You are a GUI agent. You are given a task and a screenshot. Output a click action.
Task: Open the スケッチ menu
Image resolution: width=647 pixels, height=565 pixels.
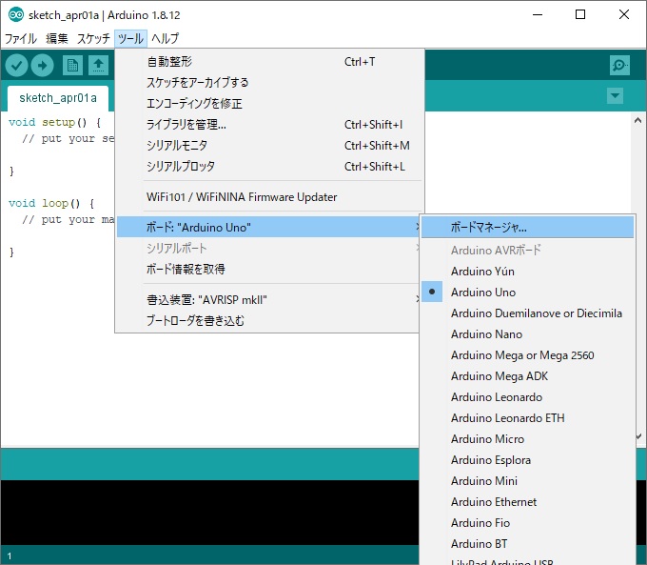pyautogui.click(x=93, y=38)
